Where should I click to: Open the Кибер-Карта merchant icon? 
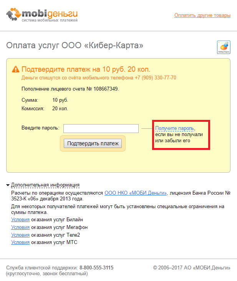(x=224, y=47)
